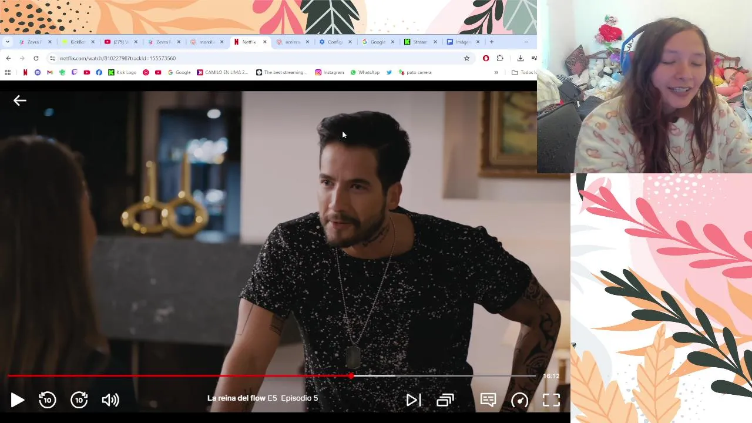The height and width of the screenshot is (423, 752).
Task: Open the volume control
Action: click(x=110, y=400)
